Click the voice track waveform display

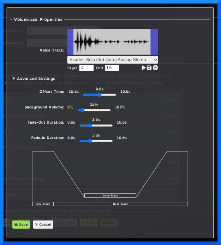[x=112, y=42]
